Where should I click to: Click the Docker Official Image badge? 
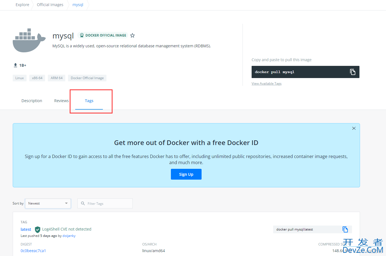(x=103, y=35)
